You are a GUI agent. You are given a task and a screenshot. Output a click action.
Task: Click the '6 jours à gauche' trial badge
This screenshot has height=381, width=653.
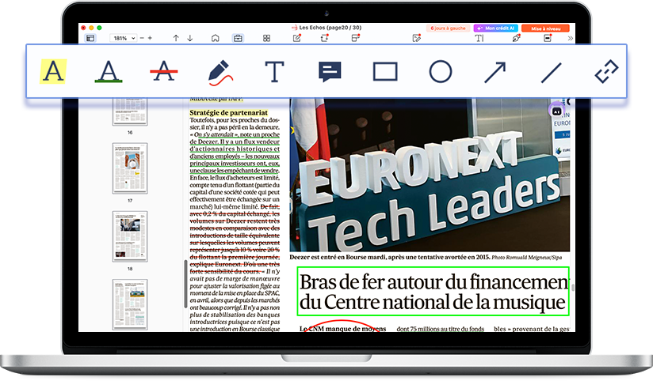point(448,28)
